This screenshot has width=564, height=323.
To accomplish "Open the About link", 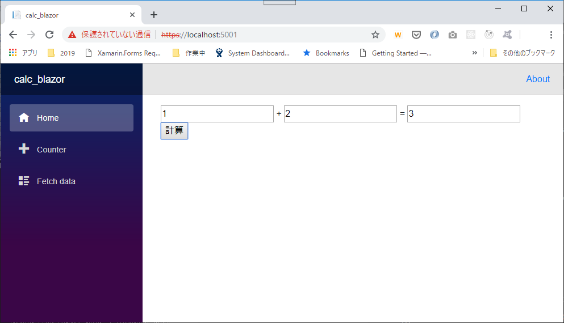I will point(538,79).
